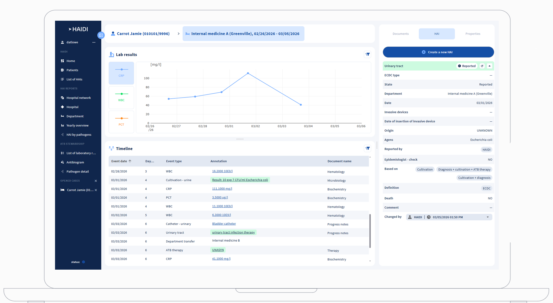This screenshot has height=303, width=553.
Task: Close the Carrot Jamie opened case
Action: [x=96, y=190]
